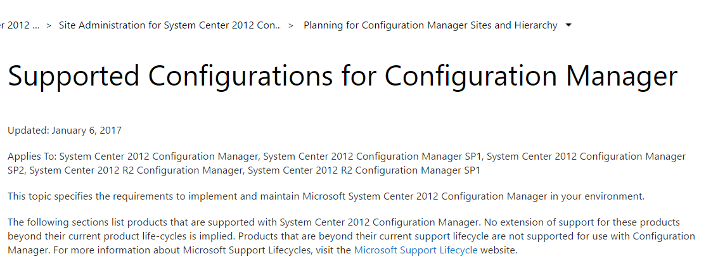Click the word "Supported" in the page title
Image resolution: width=706 pixels, height=268 pixels.
coord(74,77)
